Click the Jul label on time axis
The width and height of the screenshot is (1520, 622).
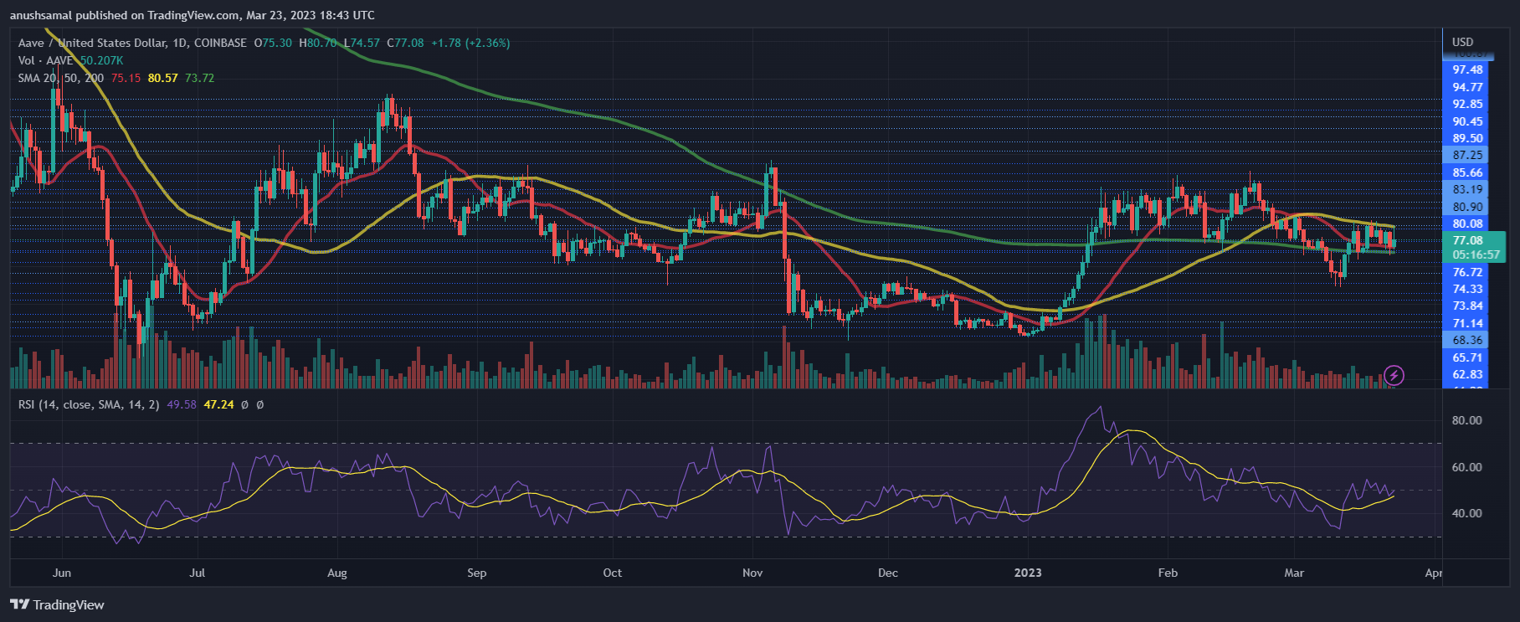point(198,573)
